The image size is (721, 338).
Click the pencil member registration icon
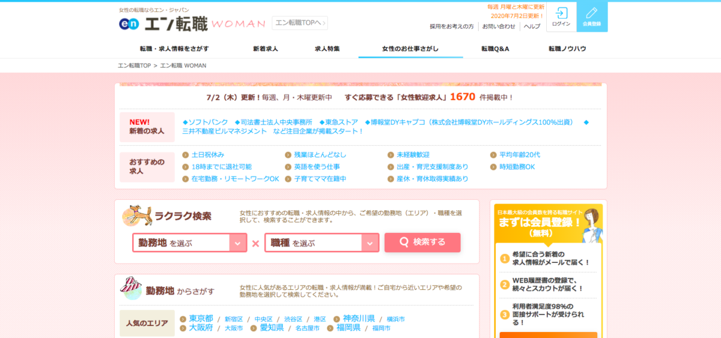(592, 13)
